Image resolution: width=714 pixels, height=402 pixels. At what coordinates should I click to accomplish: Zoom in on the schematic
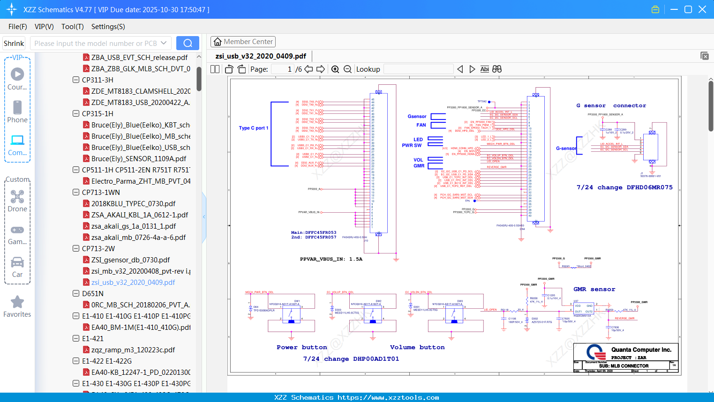(335, 69)
